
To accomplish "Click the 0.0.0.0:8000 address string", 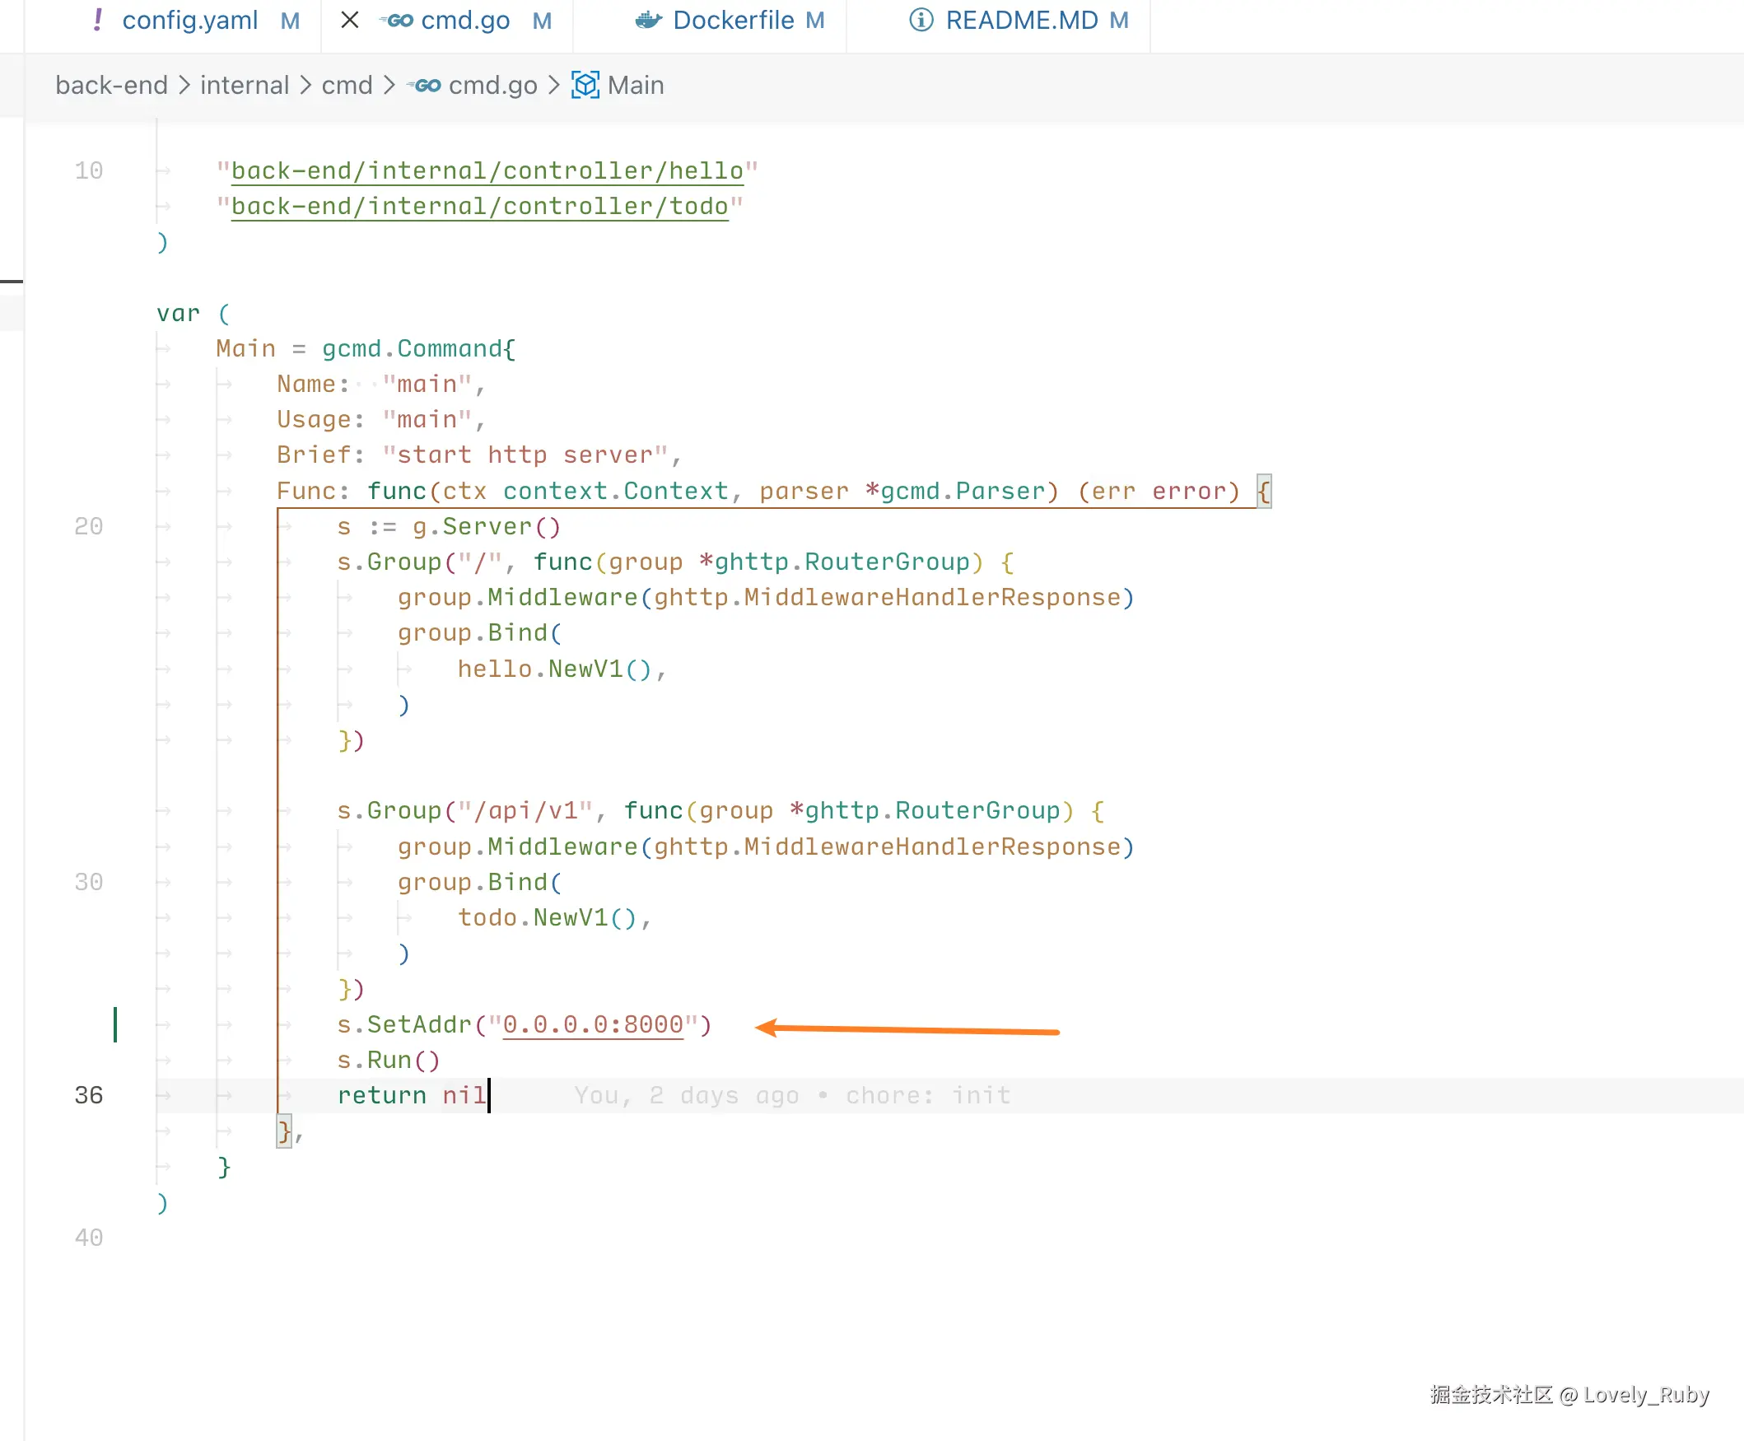I will click(593, 1024).
